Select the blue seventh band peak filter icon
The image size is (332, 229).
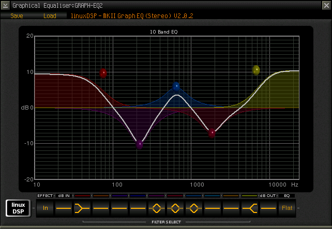point(194,208)
